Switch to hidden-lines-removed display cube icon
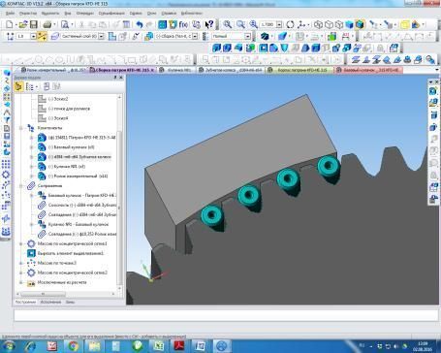 pyautogui.click(x=329, y=24)
